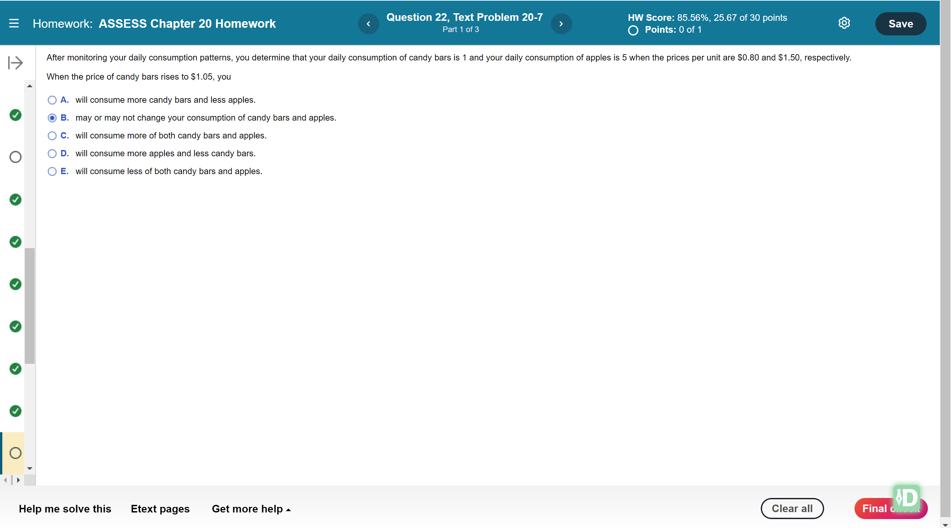Open the hamburger navigation menu

click(x=14, y=24)
